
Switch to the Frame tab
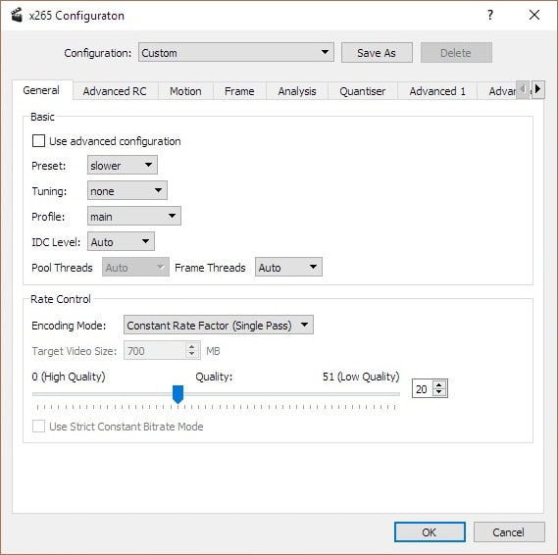[x=239, y=91]
